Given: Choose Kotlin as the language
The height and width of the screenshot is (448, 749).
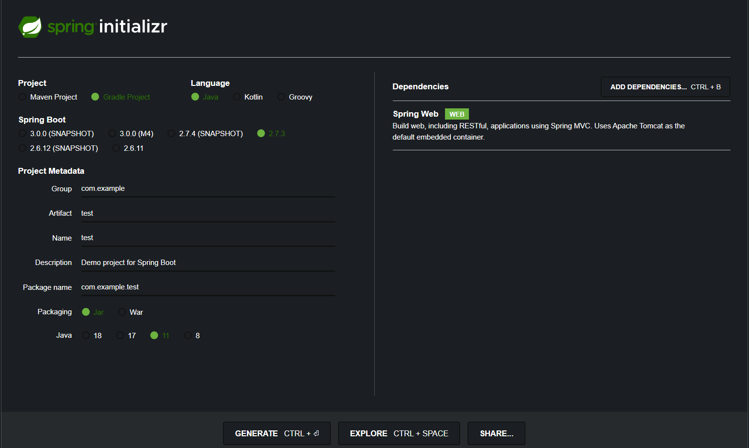Looking at the screenshot, I should click(237, 97).
